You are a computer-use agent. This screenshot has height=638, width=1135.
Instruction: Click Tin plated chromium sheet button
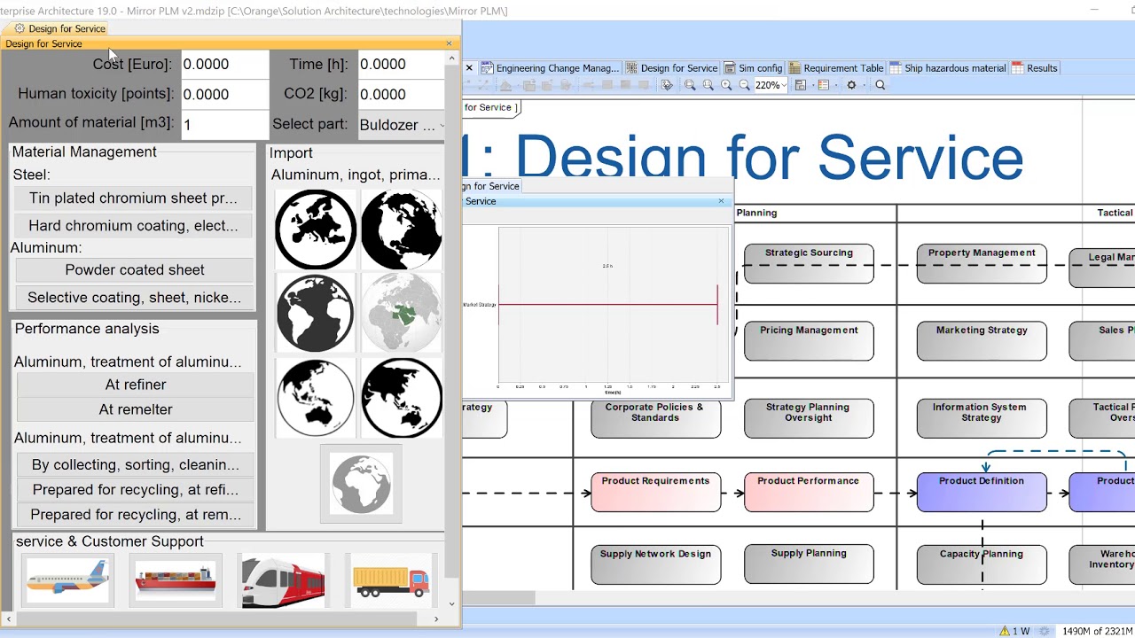click(x=135, y=198)
